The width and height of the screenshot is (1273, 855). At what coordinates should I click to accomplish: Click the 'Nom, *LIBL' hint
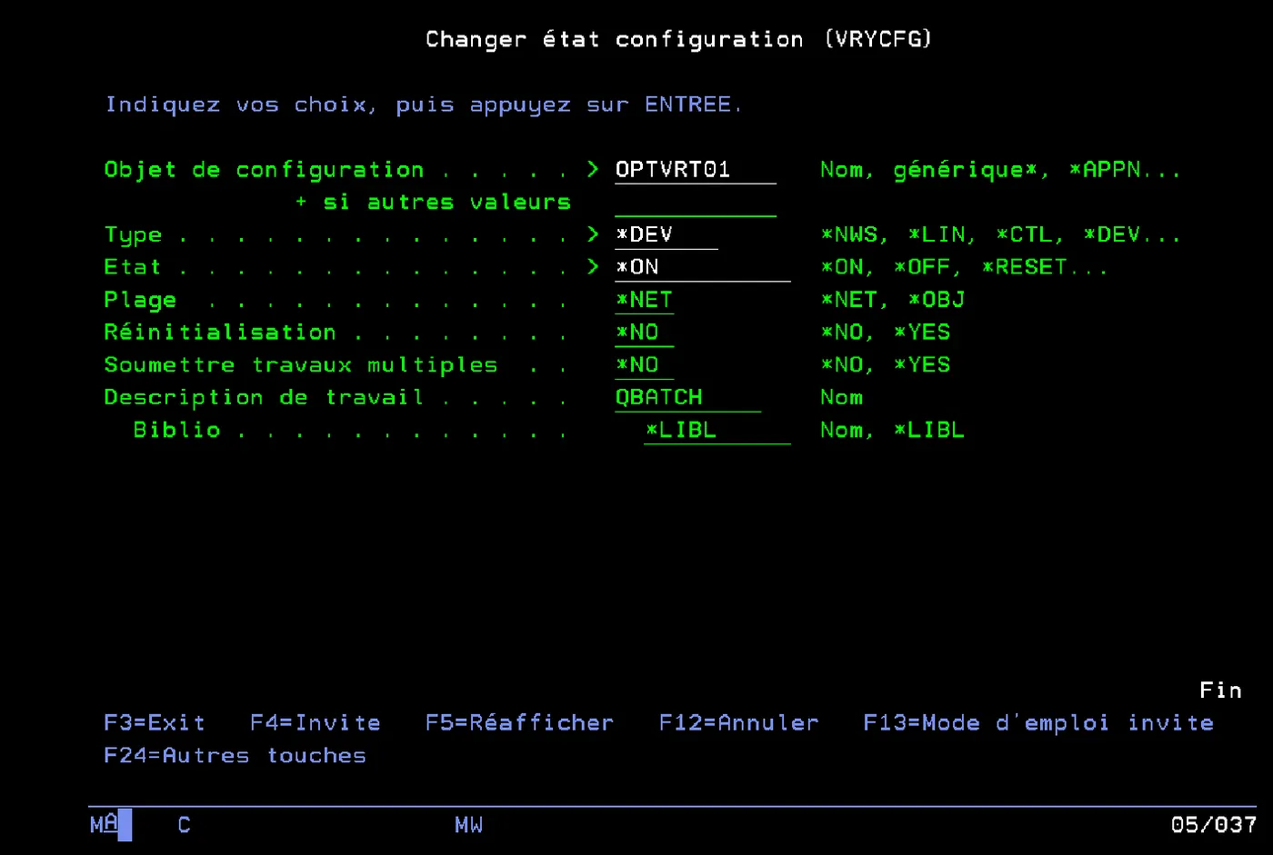(892, 432)
